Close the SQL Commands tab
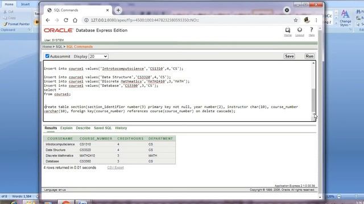The height and width of the screenshot is (204, 364). pos(107,10)
